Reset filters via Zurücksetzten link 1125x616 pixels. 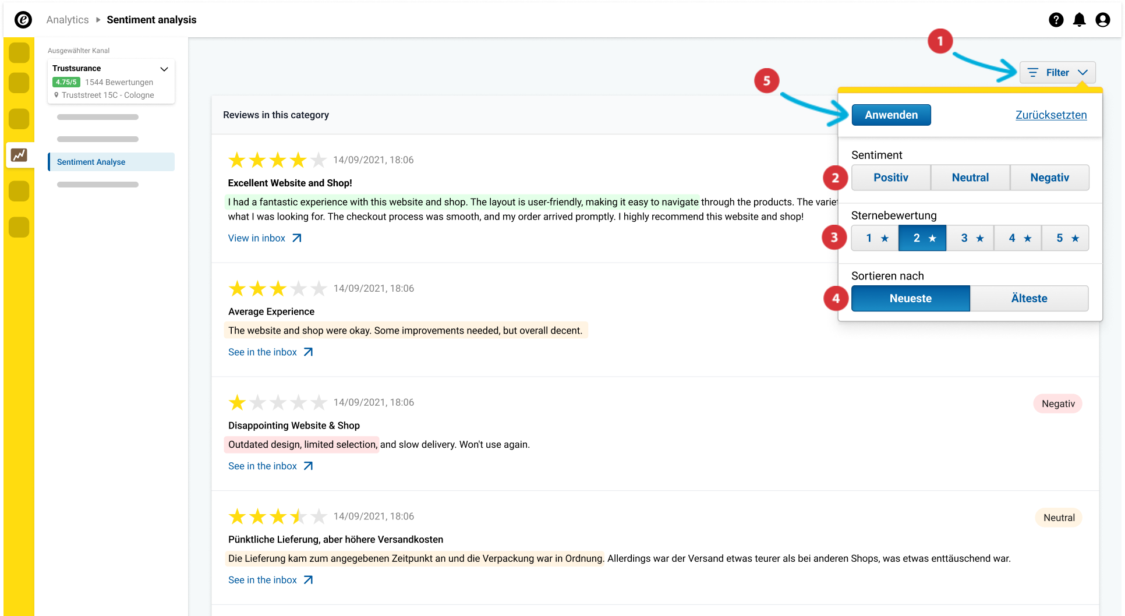(x=1051, y=115)
